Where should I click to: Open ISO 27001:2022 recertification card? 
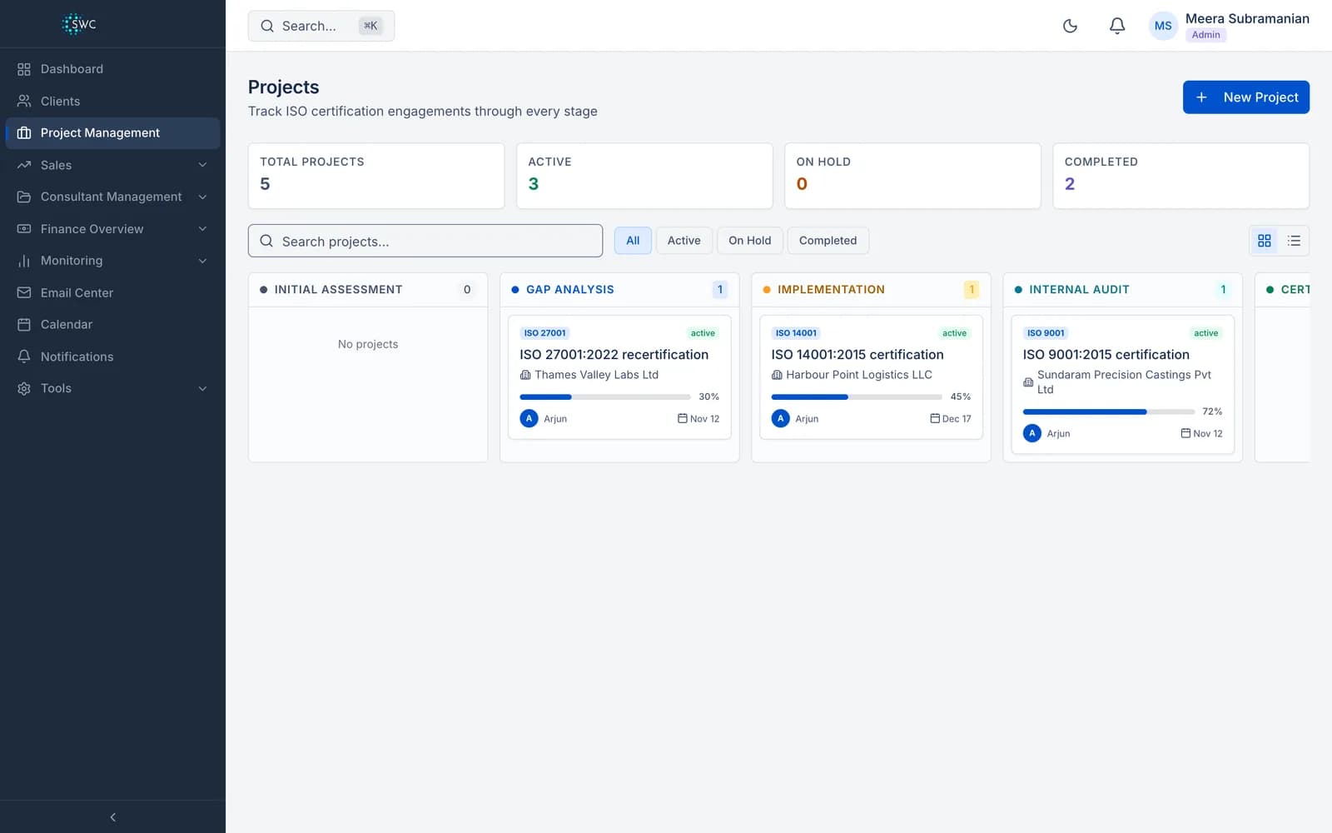pyautogui.click(x=619, y=377)
